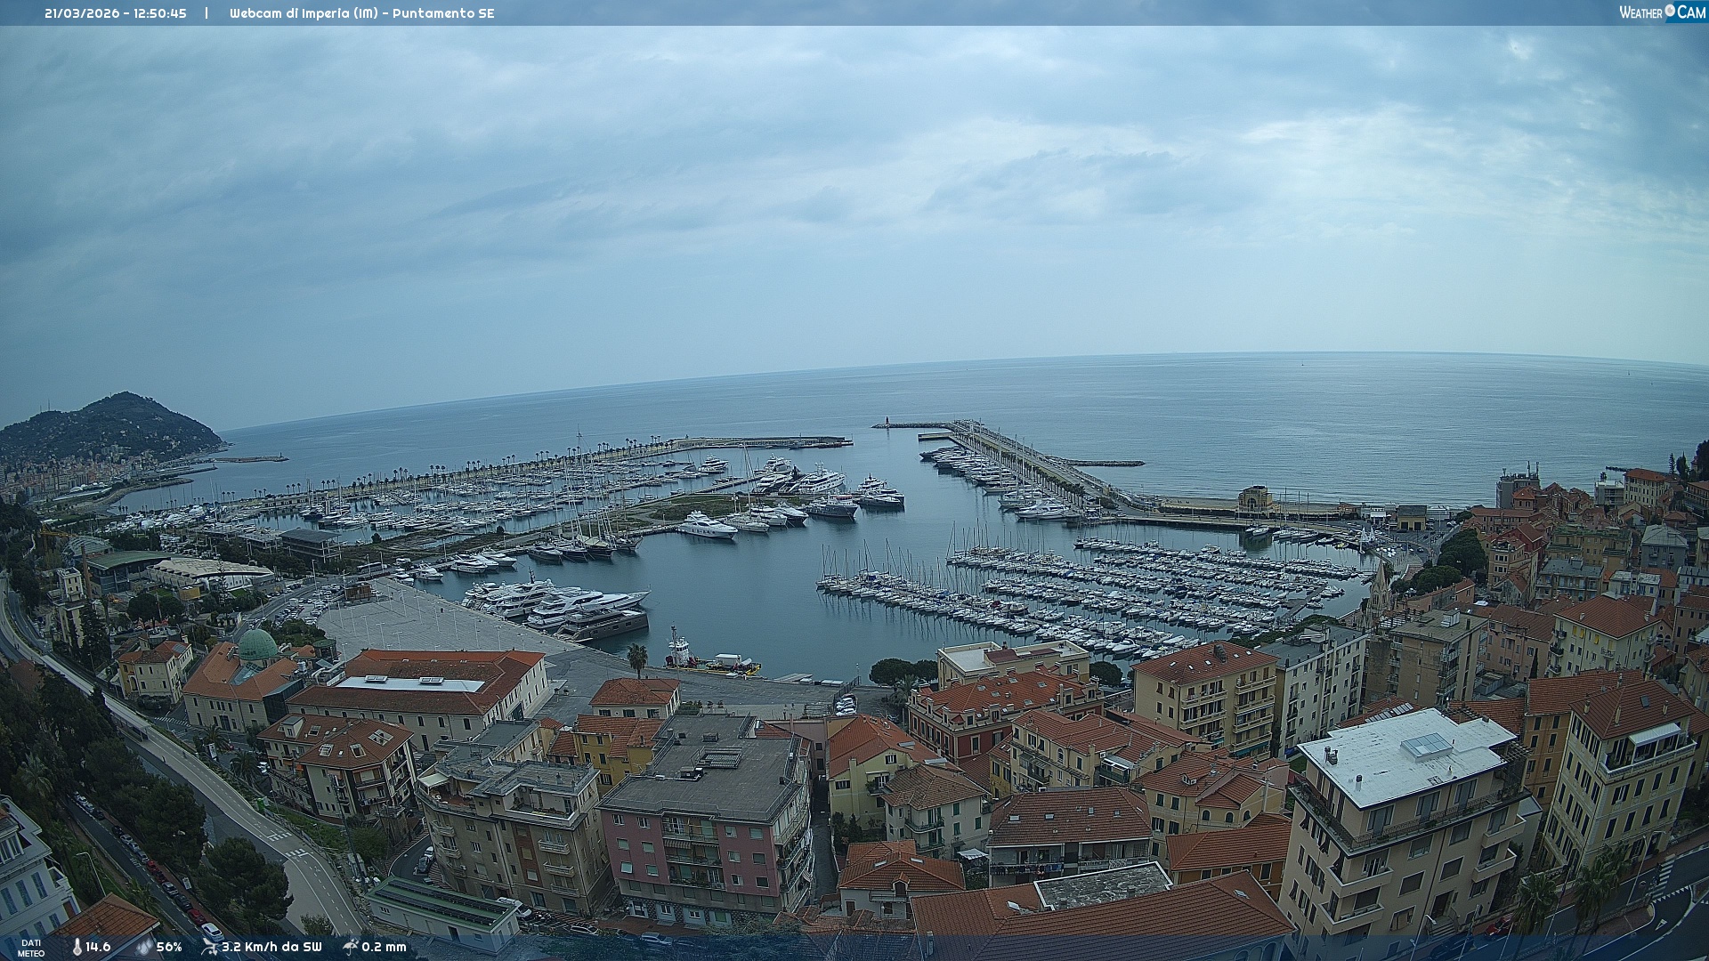Click the thermometer temperature icon

coord(77,947)
